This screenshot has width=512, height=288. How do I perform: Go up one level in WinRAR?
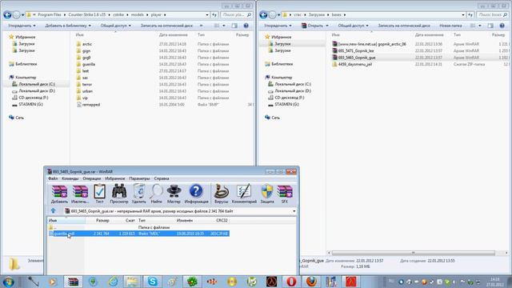tap(54, 211)
